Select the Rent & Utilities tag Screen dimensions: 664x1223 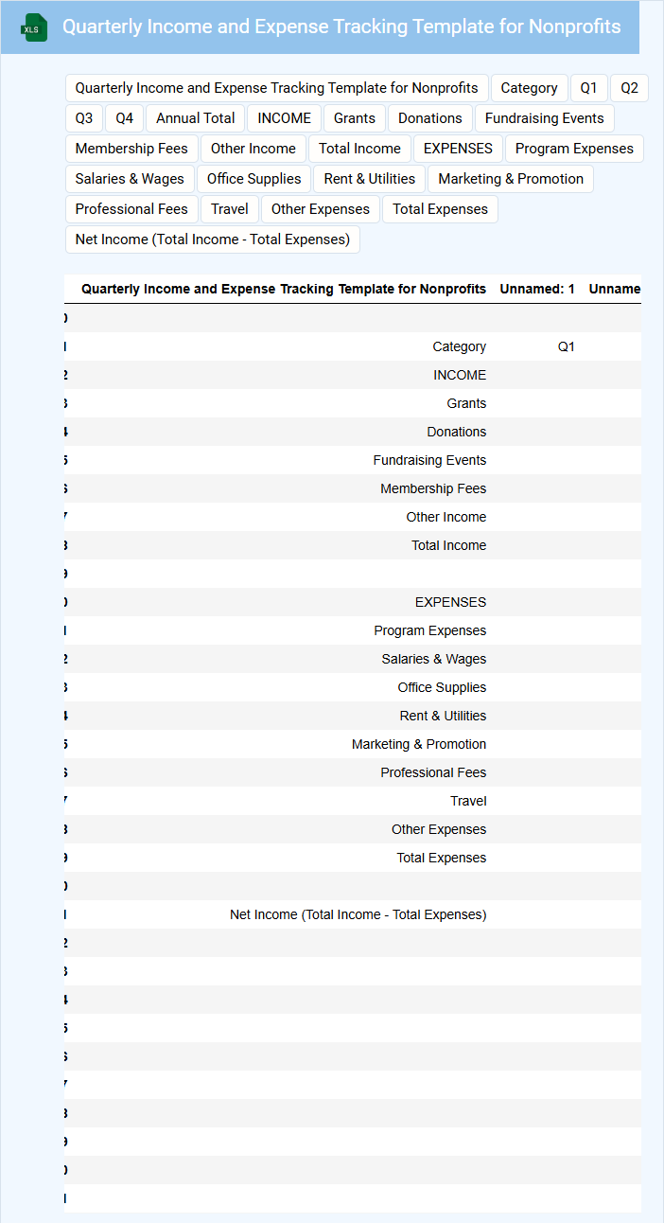(x=369, y=179)
